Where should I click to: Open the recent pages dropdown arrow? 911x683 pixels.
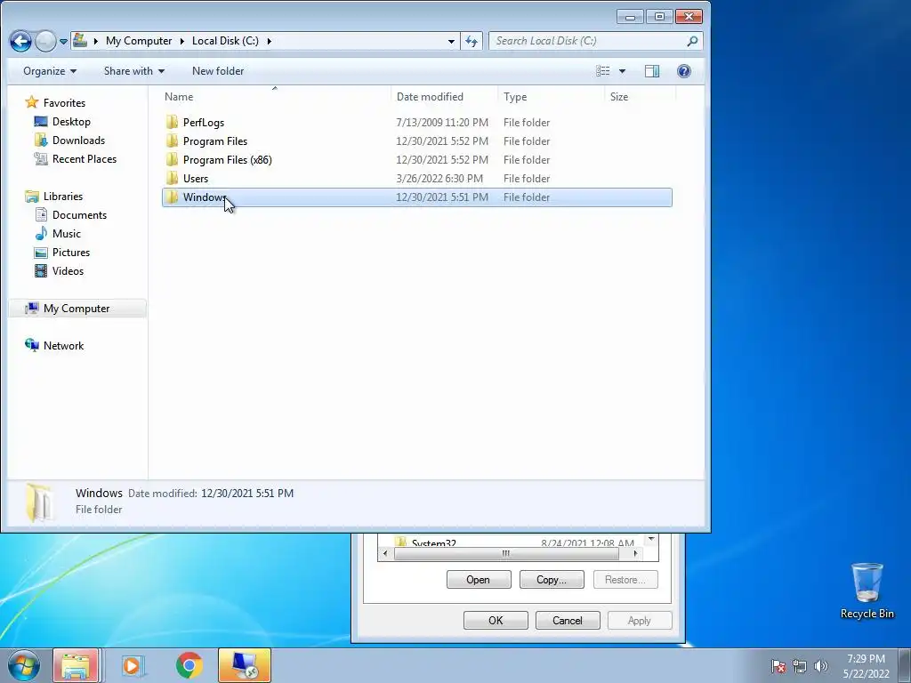tap(63, 42)
